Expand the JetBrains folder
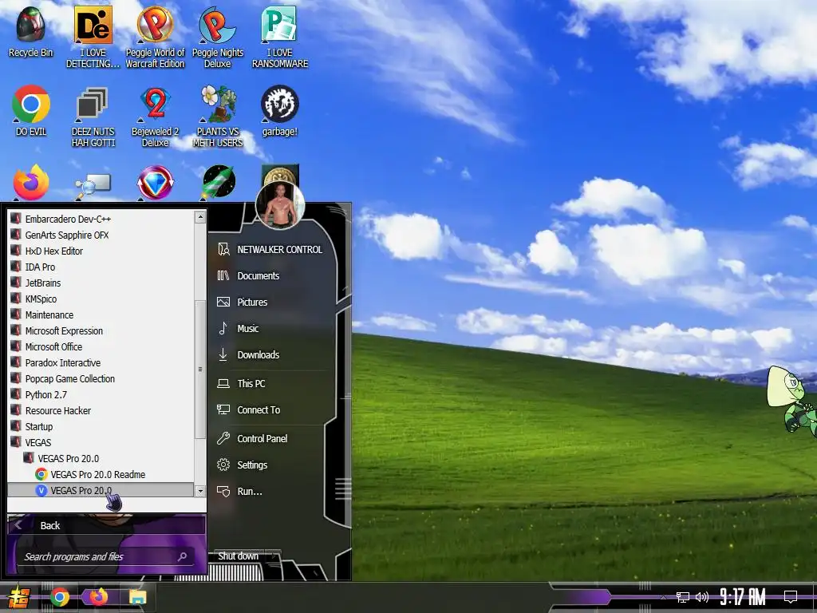This screenshot has width=817, height=613. coord(101,283)
